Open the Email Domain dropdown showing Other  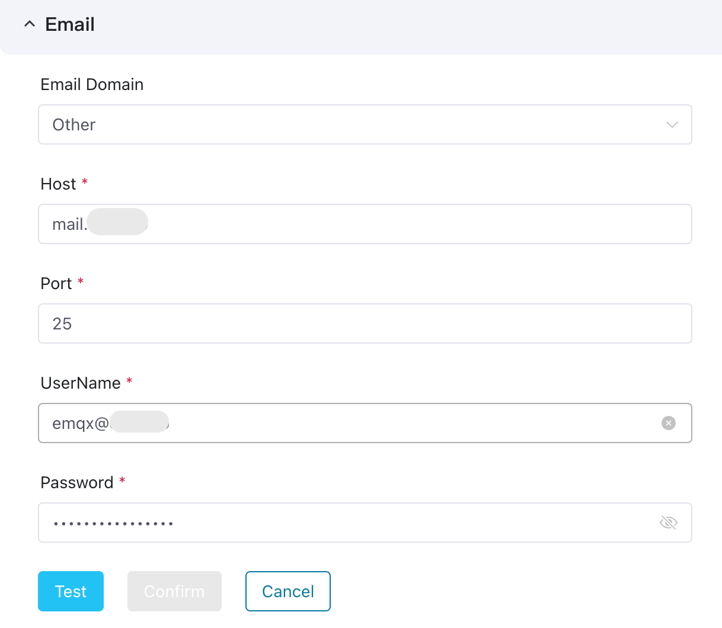[x=356, y=124]
